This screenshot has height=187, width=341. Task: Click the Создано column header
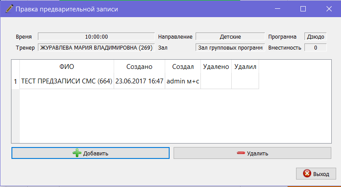pyautogui.click(x=139, y=67)
